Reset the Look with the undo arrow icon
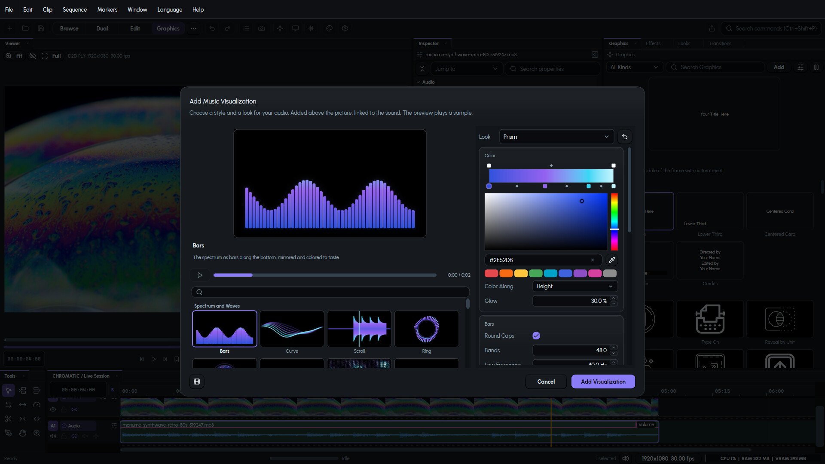Viewport: 825px width, 464px height. [x=625, y=137]
